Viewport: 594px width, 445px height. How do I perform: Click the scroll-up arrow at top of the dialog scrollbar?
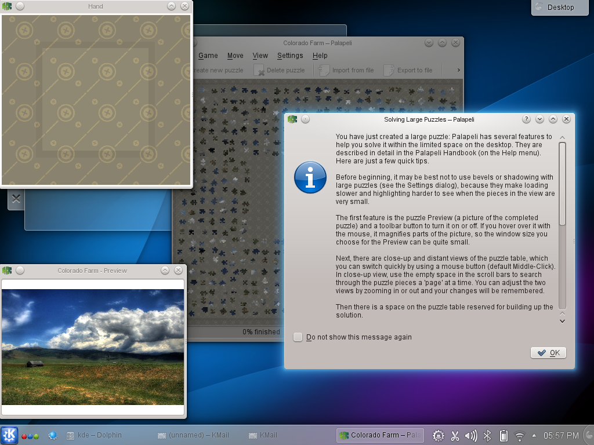pos(563,137)
